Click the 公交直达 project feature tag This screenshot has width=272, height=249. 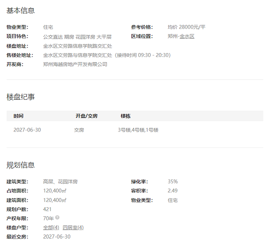tap(52, 37)
